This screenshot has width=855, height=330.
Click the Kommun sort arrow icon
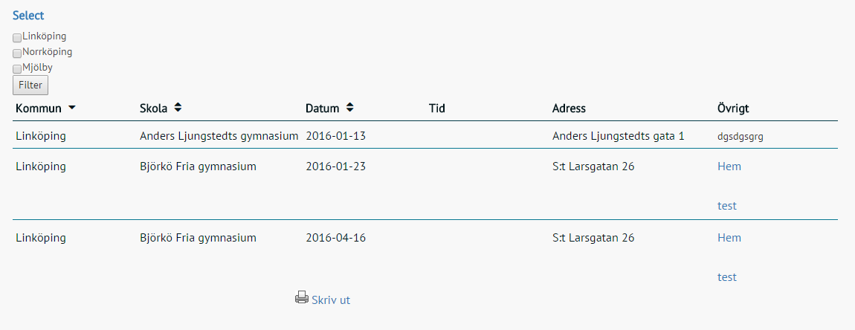(x=72, y=108)
